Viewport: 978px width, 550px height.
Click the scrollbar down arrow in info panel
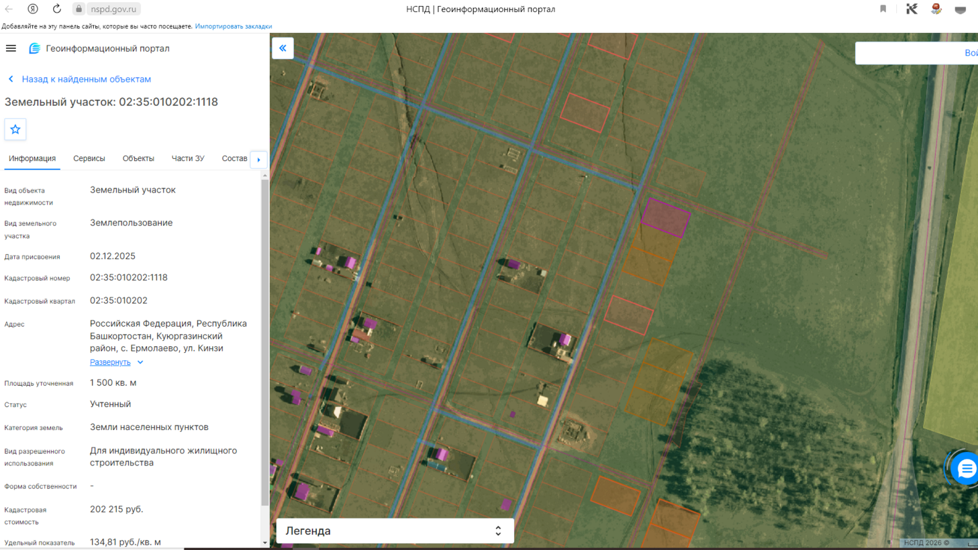[x=265, y=543]
